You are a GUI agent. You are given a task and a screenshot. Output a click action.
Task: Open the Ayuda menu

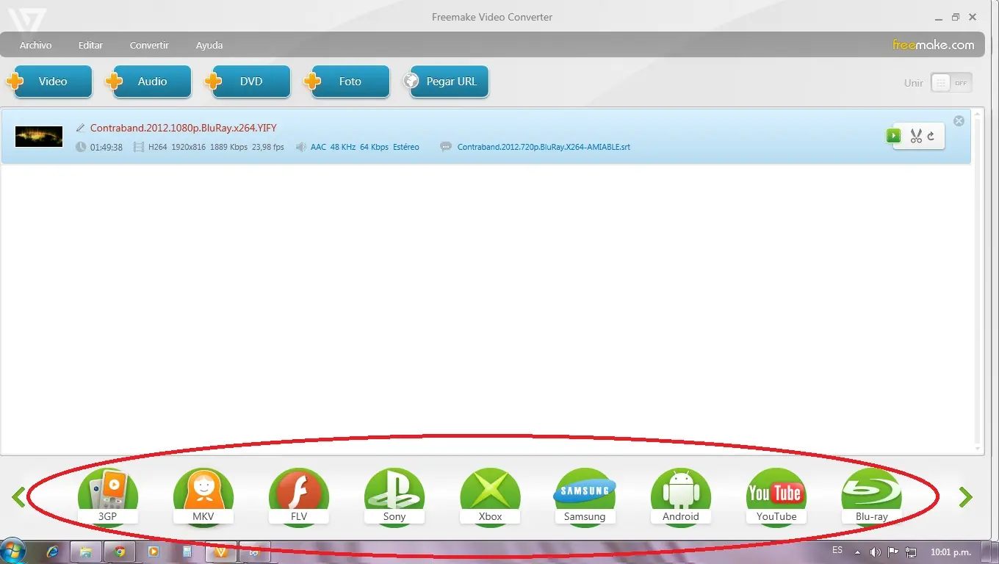click(209, 46)
